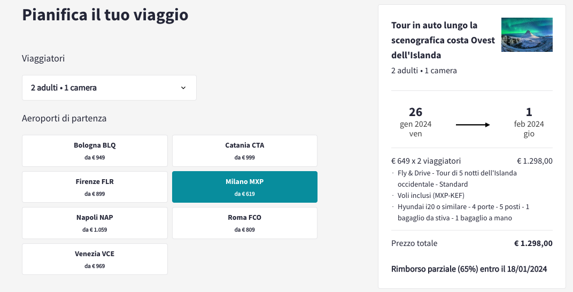Click the 'Pianifica il tuo viaggio' heading
This screenshot has height=292, width=573.
coord(105,14)
